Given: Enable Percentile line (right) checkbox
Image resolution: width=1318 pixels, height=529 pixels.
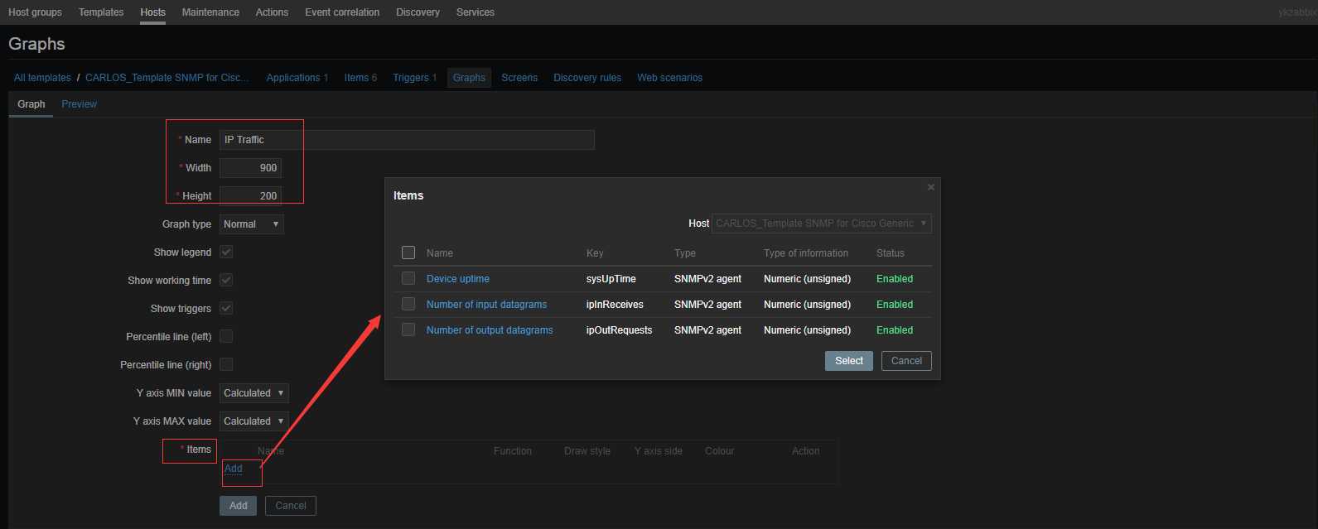Looking at the screenshot, I should pyautogui.click(x=226, y=364).
